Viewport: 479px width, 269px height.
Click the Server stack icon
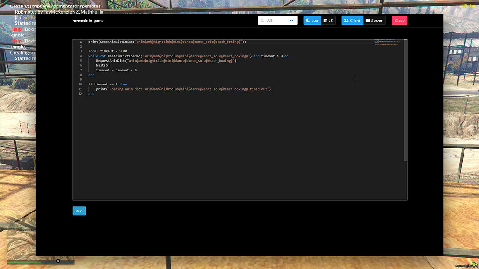pos(367,21)
